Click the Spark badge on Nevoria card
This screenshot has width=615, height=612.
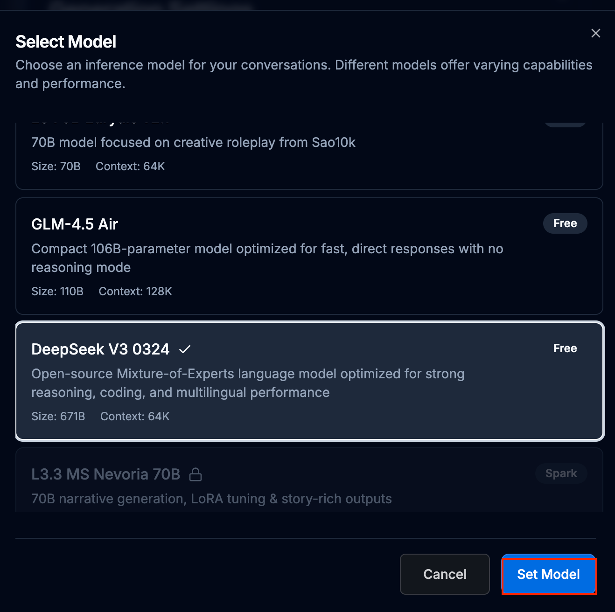point(561,473)
